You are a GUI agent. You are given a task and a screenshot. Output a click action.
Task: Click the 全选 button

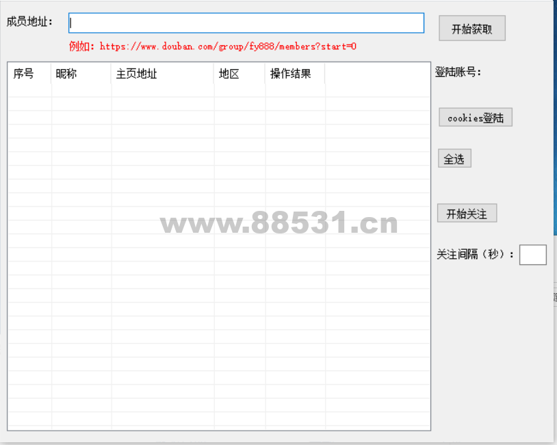(x=454, y=159)
